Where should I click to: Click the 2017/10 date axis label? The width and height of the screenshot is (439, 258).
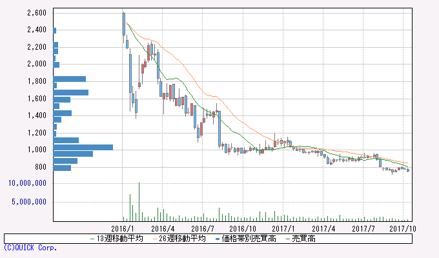click(403, 229)
